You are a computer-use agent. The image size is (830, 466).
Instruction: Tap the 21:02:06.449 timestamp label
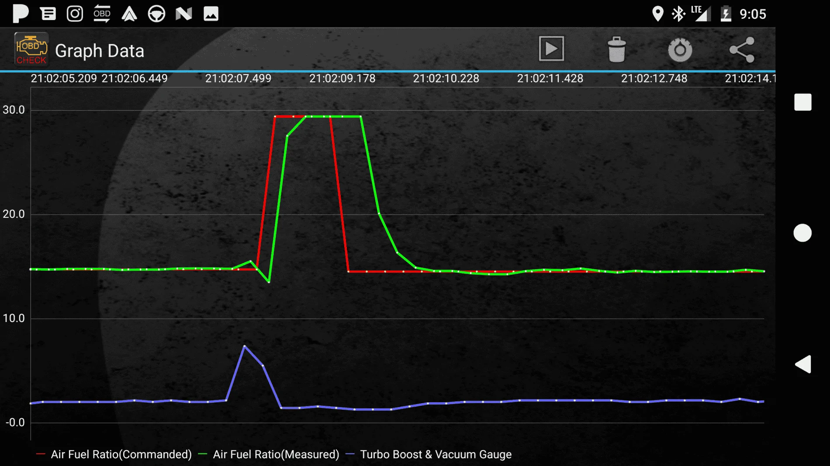pyautogui.click(x=135, y=79)
